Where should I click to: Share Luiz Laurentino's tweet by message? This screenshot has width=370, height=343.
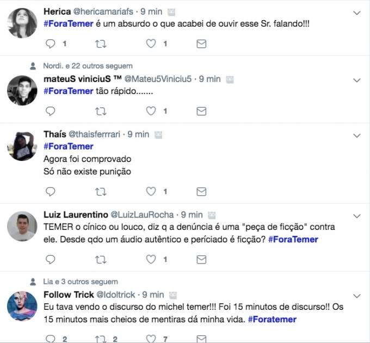click(x=201, y=259)
